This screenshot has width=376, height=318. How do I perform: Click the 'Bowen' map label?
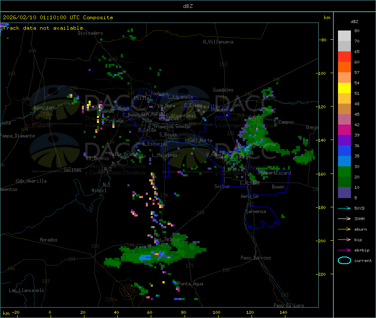pyautogui.click(x=278, y=187)
